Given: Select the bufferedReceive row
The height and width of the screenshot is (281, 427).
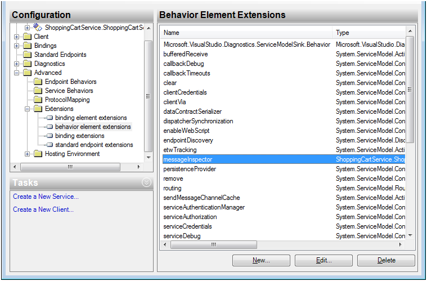Looking at the screenshot, I should [x=284, y=54].
